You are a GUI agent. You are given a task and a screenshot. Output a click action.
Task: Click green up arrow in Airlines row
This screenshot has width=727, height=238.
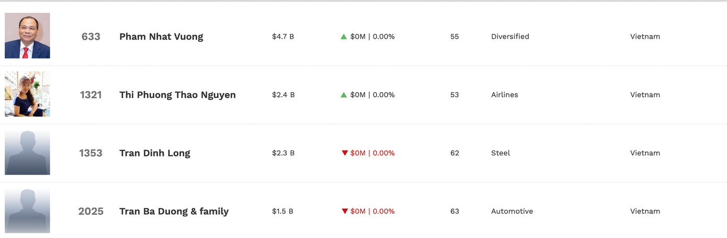point(344,95)
